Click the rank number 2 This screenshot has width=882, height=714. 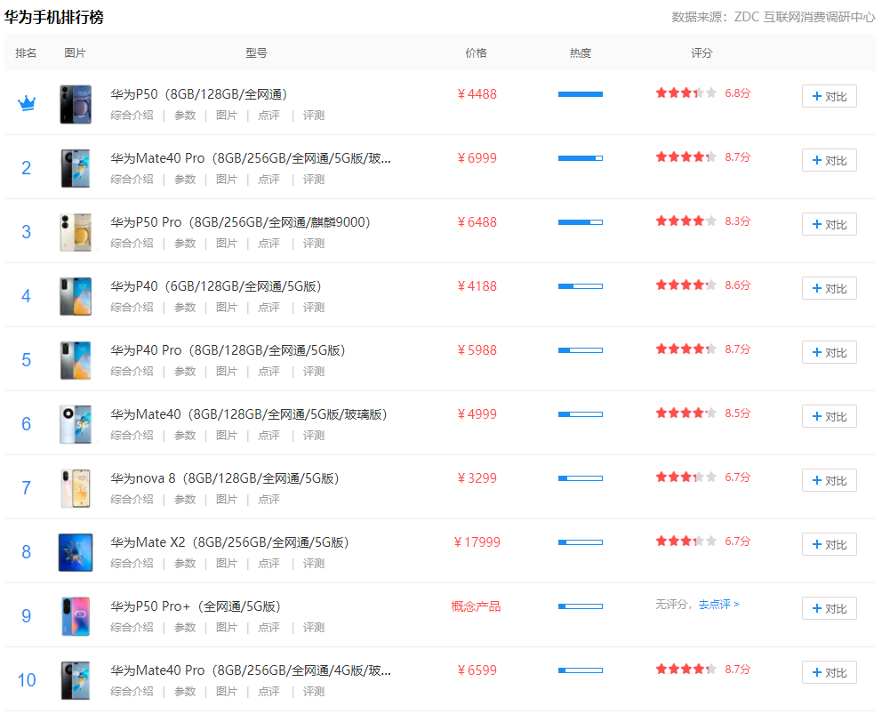(26, 168)
